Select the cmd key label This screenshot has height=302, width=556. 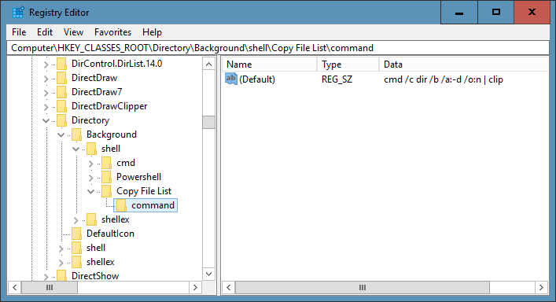(126, 163)
